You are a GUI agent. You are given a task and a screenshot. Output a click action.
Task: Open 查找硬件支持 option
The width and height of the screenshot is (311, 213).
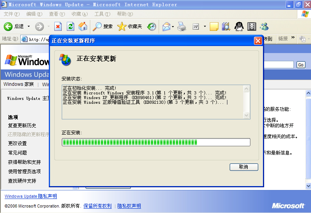[x=22, y=181]
